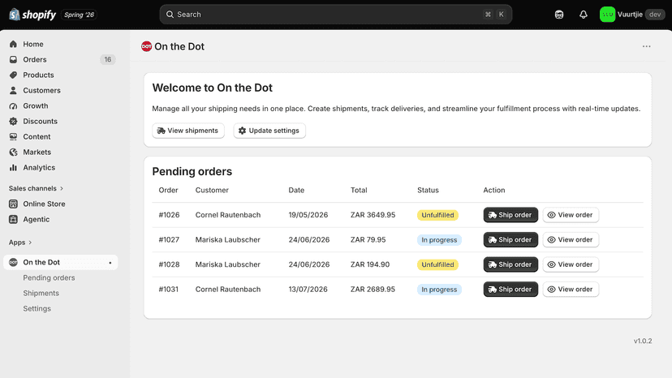672x378 pixels.
Task: Open Pending orders sub-item
Action: pyautogui.click(x=49, y=277)
